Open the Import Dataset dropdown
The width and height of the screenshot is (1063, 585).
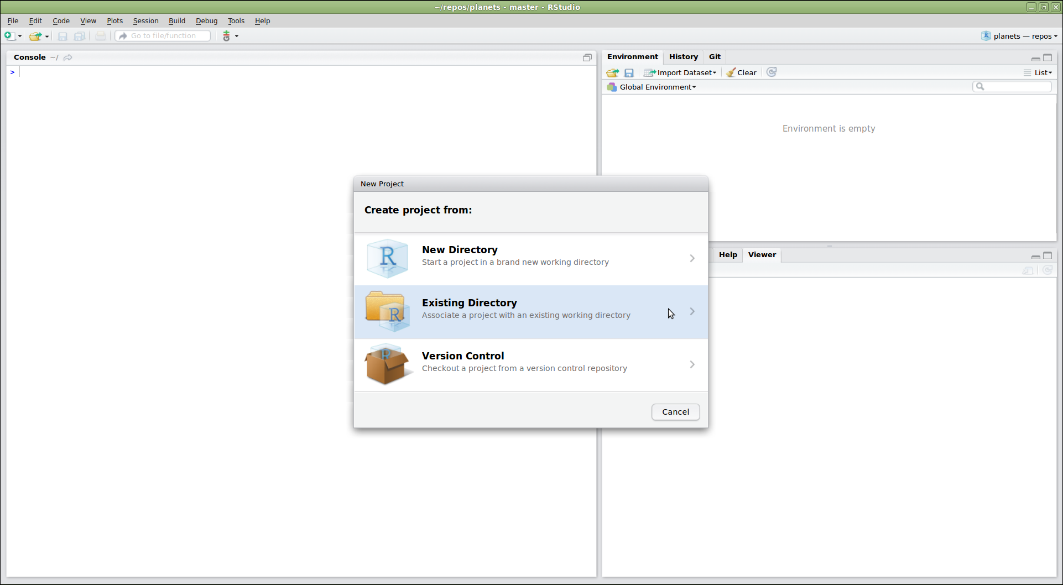tap(680, 72)
